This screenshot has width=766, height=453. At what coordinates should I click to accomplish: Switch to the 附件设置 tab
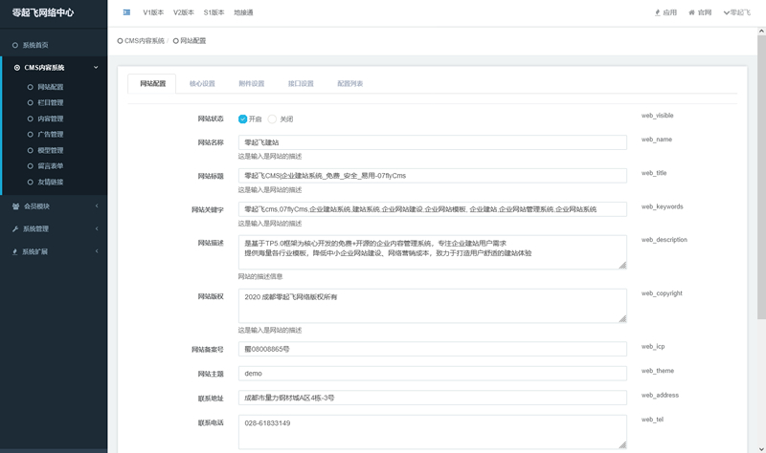252,84
